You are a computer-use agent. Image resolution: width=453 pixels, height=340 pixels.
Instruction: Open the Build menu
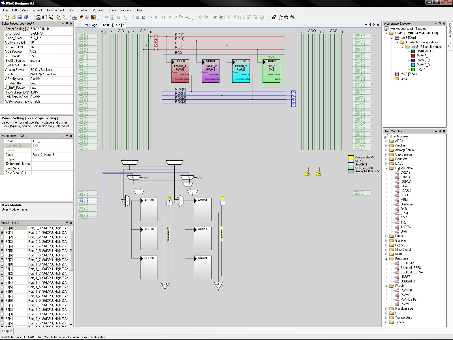72,10
